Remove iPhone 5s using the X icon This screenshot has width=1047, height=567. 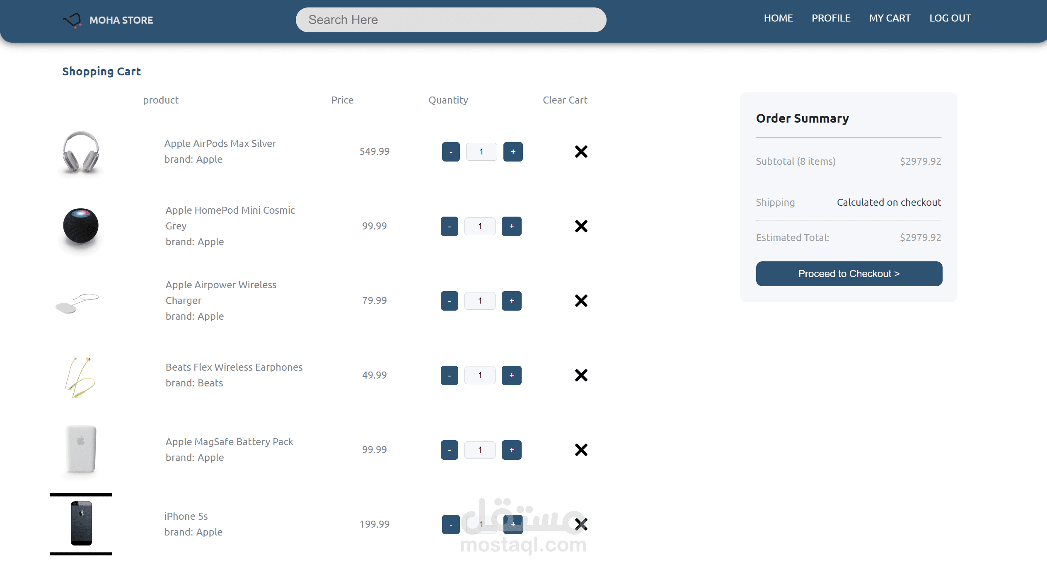coord(581,524)
